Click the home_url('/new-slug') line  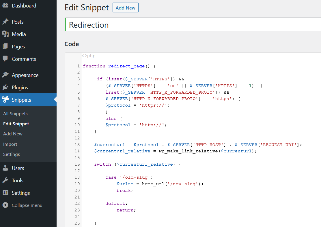tap(160, 184)
